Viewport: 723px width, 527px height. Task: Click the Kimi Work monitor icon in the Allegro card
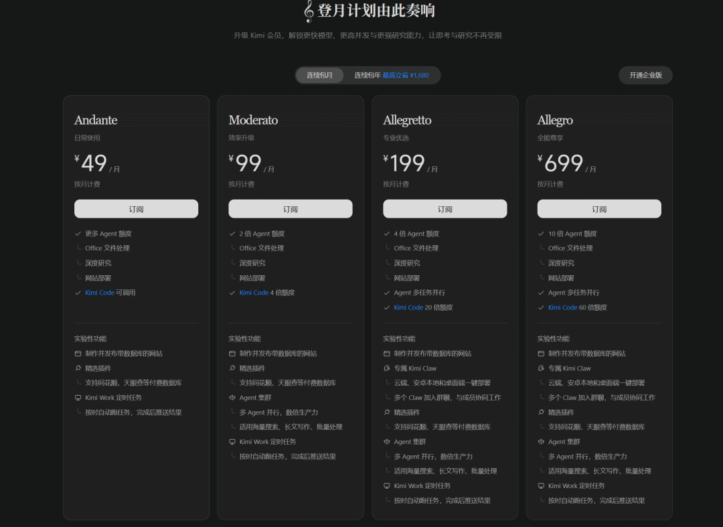pyautogui.click(x=541, y=485)
